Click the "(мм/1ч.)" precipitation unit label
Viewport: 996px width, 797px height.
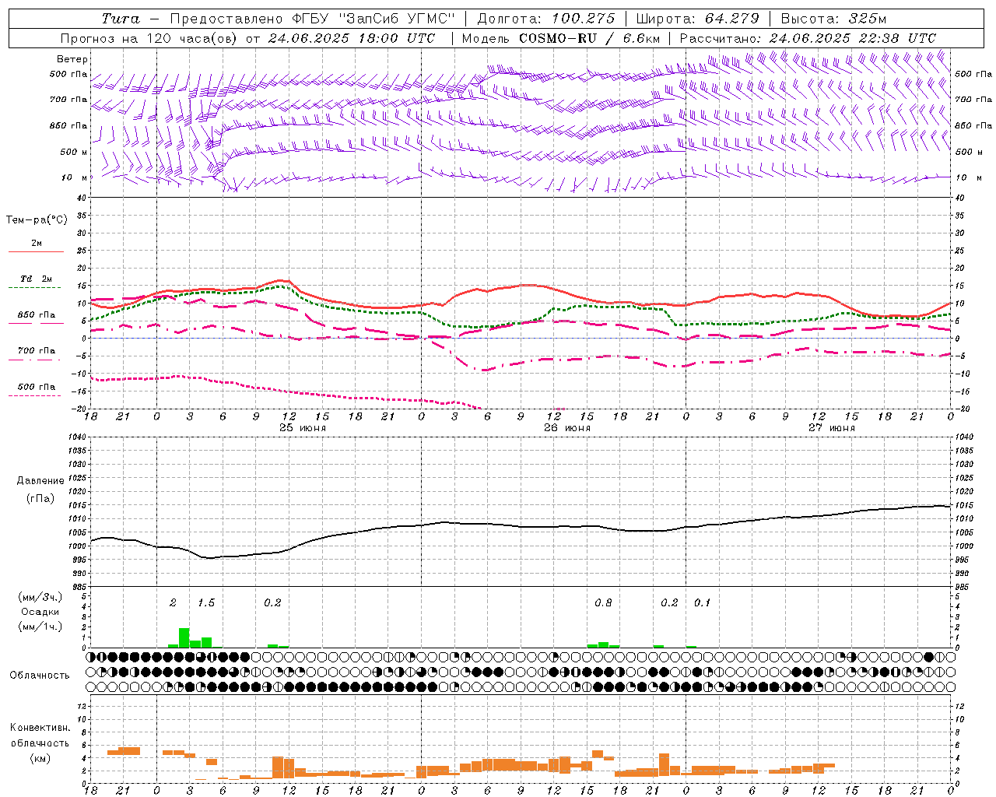point(40,626)
